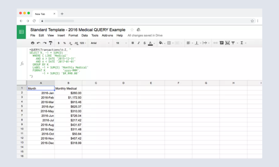279x167 pixels.
Task: Open the Tools menu
Action: point(95,35)
